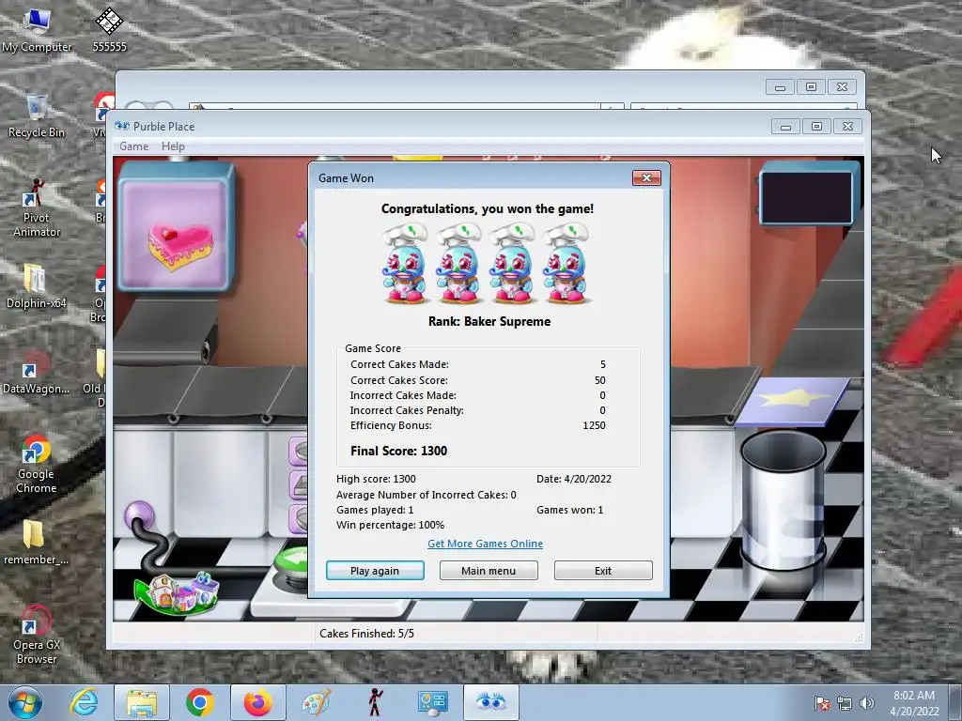Open the Game menu in Purble Place
This screenshot has width=962, height=721.
[133, 146]
